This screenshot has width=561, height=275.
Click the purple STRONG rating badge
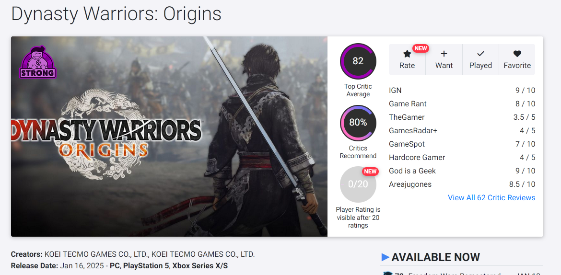38,63
